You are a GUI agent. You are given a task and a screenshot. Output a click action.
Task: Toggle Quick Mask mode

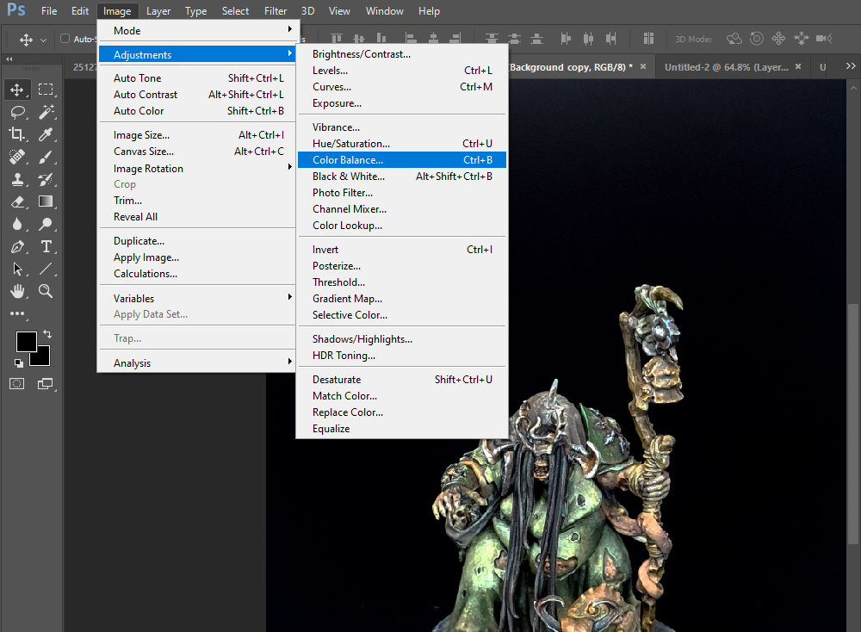[17, 384]
